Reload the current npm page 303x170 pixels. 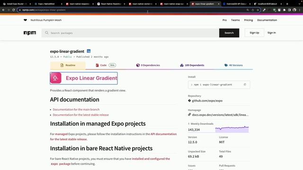[14, 10]
